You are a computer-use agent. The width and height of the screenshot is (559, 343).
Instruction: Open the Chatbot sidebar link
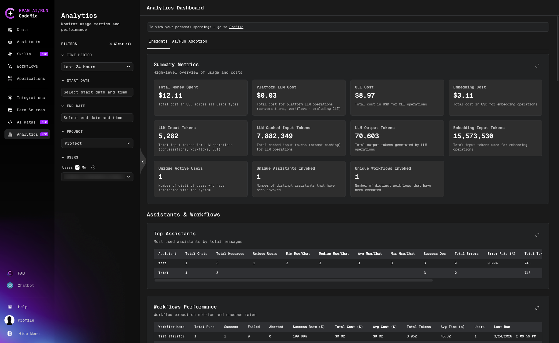pyautogui.click(x=26, y=285)
